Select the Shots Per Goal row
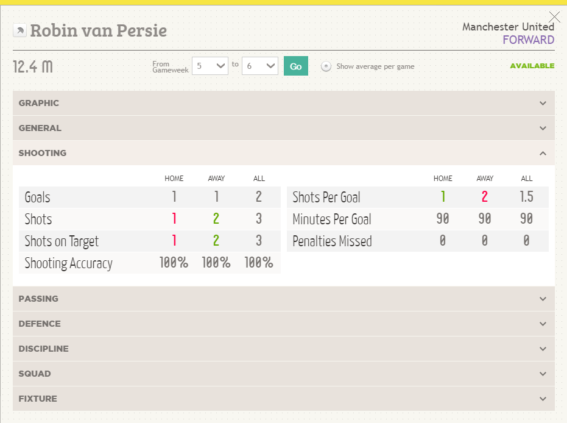The width and height of the screenshot is (567, 423). (418, 197)
